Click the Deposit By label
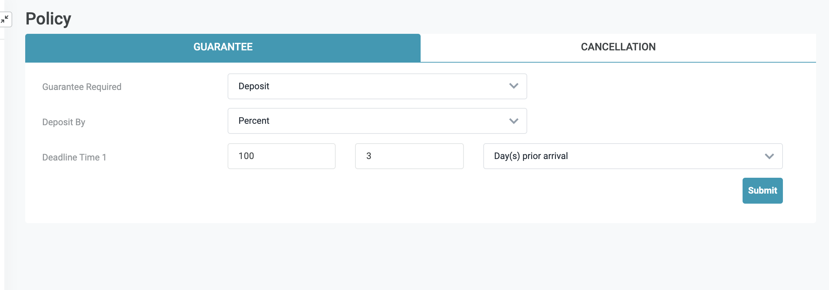 (64, 122)
